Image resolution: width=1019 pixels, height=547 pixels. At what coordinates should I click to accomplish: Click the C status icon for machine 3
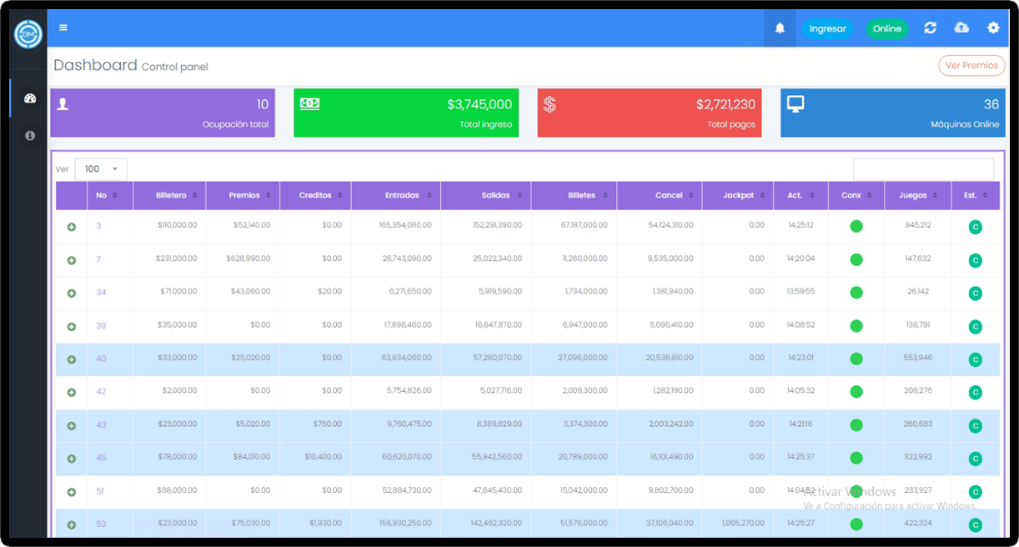coord(975,227)
